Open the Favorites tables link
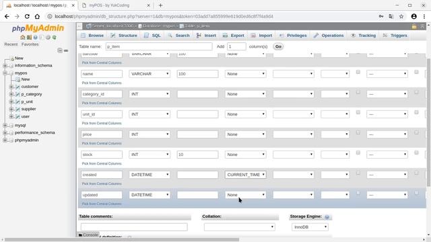 30,44
